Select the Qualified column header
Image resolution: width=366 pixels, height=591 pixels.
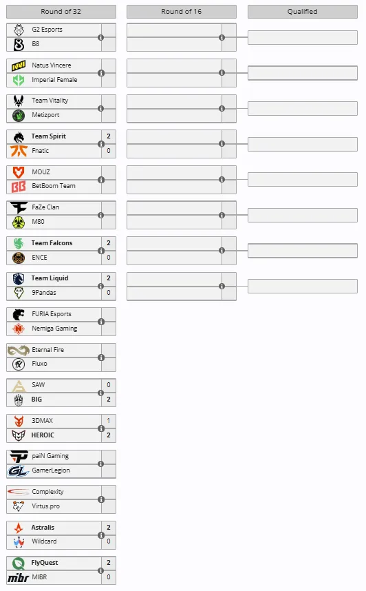(x=303, y=11)
